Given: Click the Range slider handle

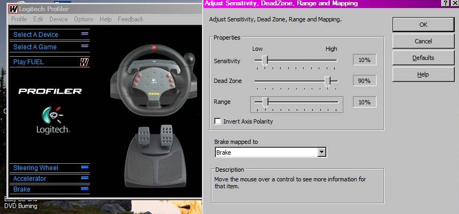Looking at the screenshot, I should pyautogui.click(x=265, y=103).
